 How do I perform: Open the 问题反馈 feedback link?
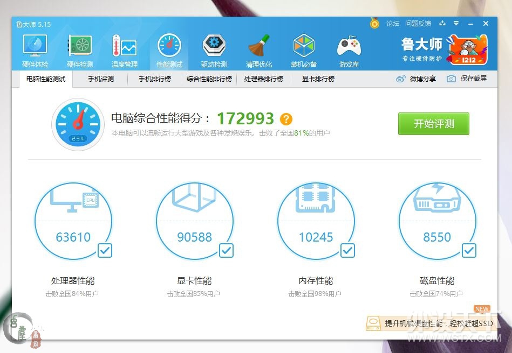pyautogui.click(x=418, y=24)
